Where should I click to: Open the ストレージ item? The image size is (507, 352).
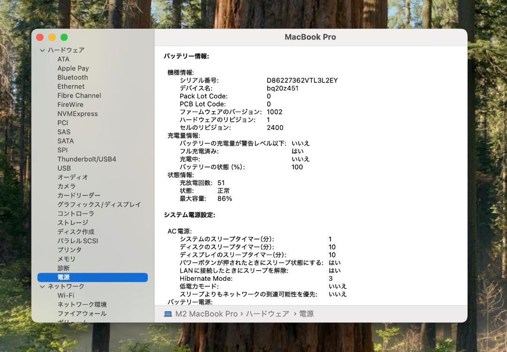[x=73, y=223]
